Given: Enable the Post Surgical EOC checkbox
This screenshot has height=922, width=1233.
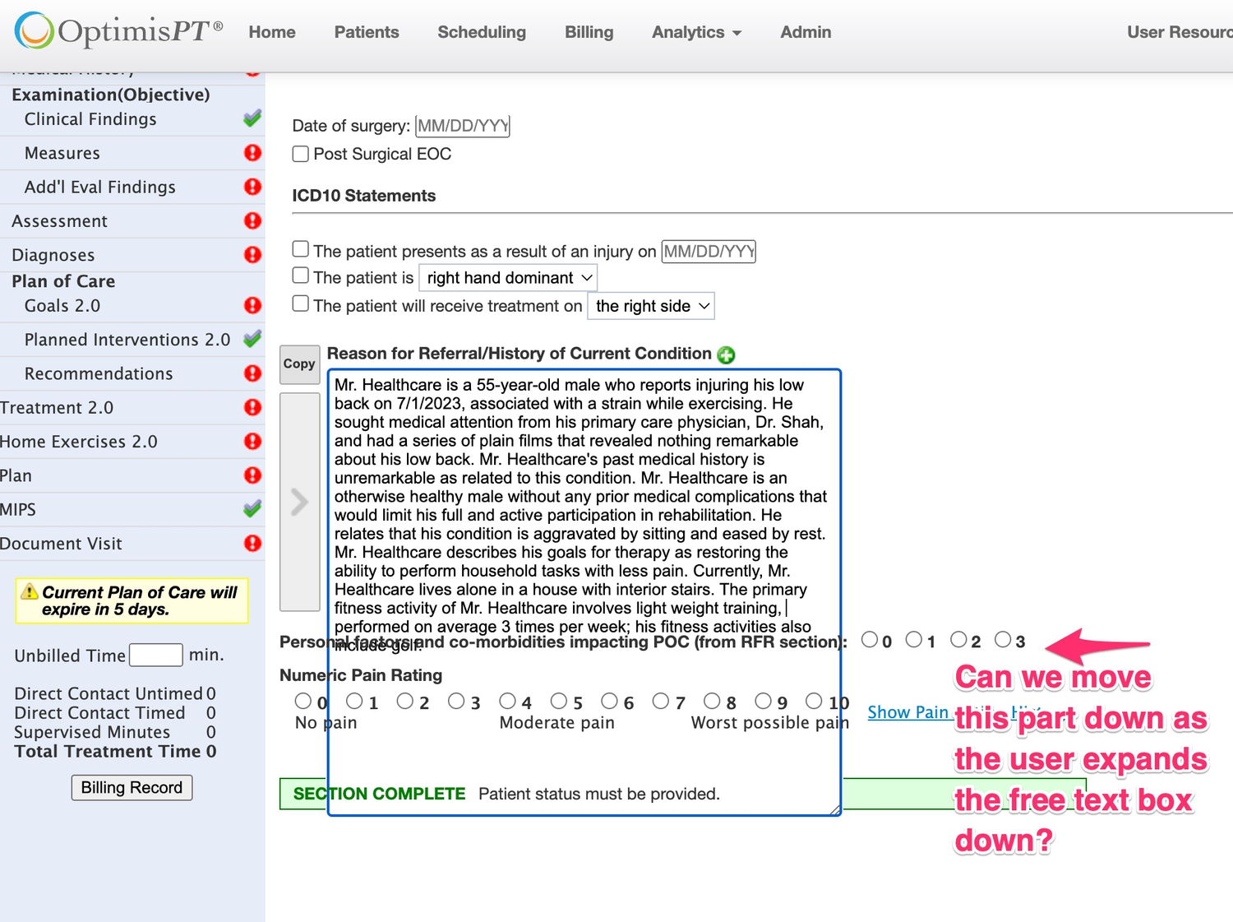Looking at the screenshot, I should click(301, 154).
